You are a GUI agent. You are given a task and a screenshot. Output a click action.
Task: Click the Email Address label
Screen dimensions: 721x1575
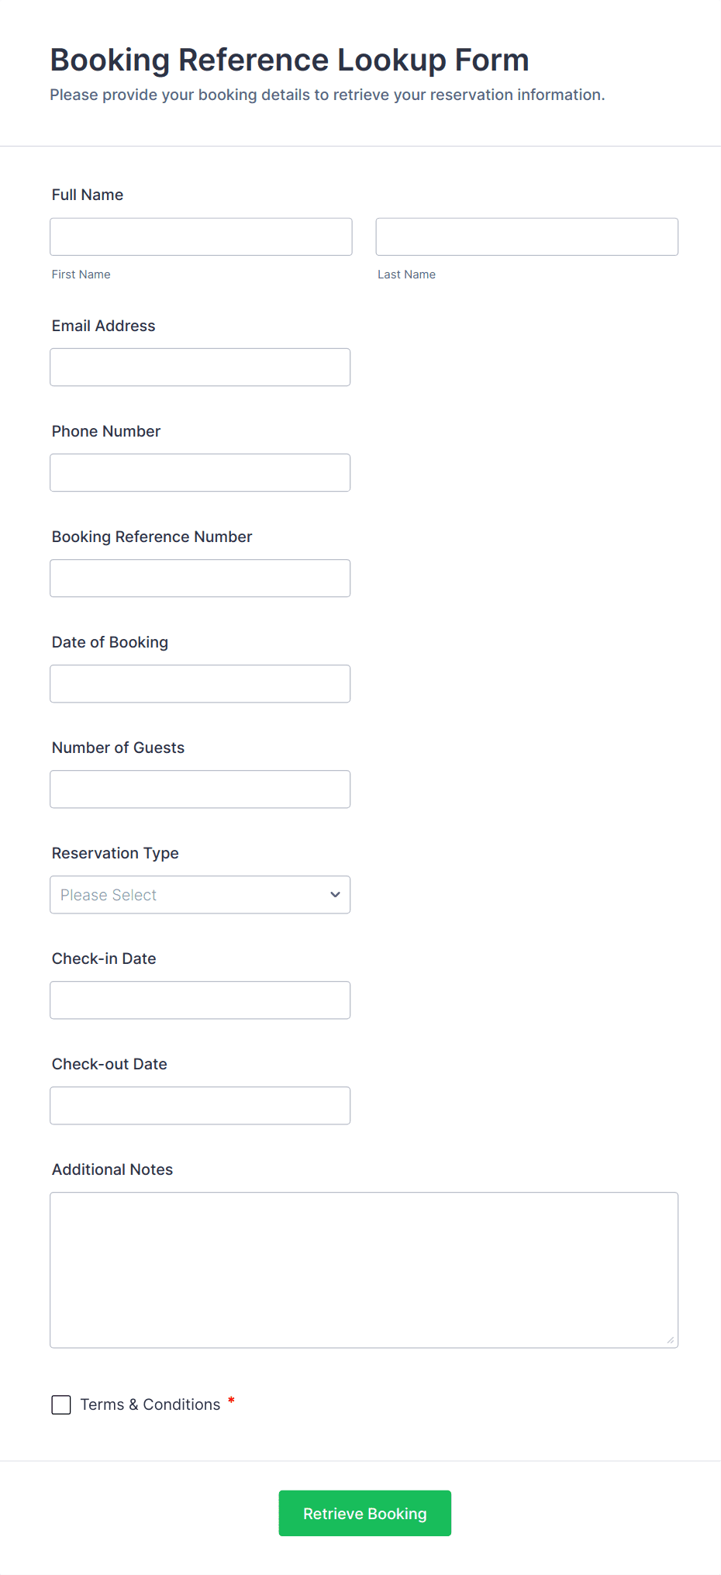(x=104, y=326)
